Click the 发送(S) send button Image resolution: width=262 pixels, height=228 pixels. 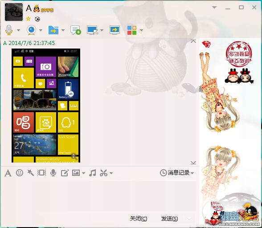(169, 219)
